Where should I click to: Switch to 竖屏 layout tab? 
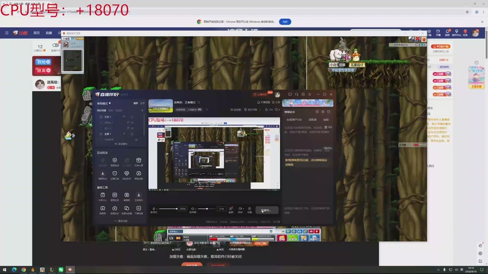point(142,103)
